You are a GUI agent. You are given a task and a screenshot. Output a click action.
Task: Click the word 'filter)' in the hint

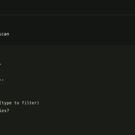point(30,103)
